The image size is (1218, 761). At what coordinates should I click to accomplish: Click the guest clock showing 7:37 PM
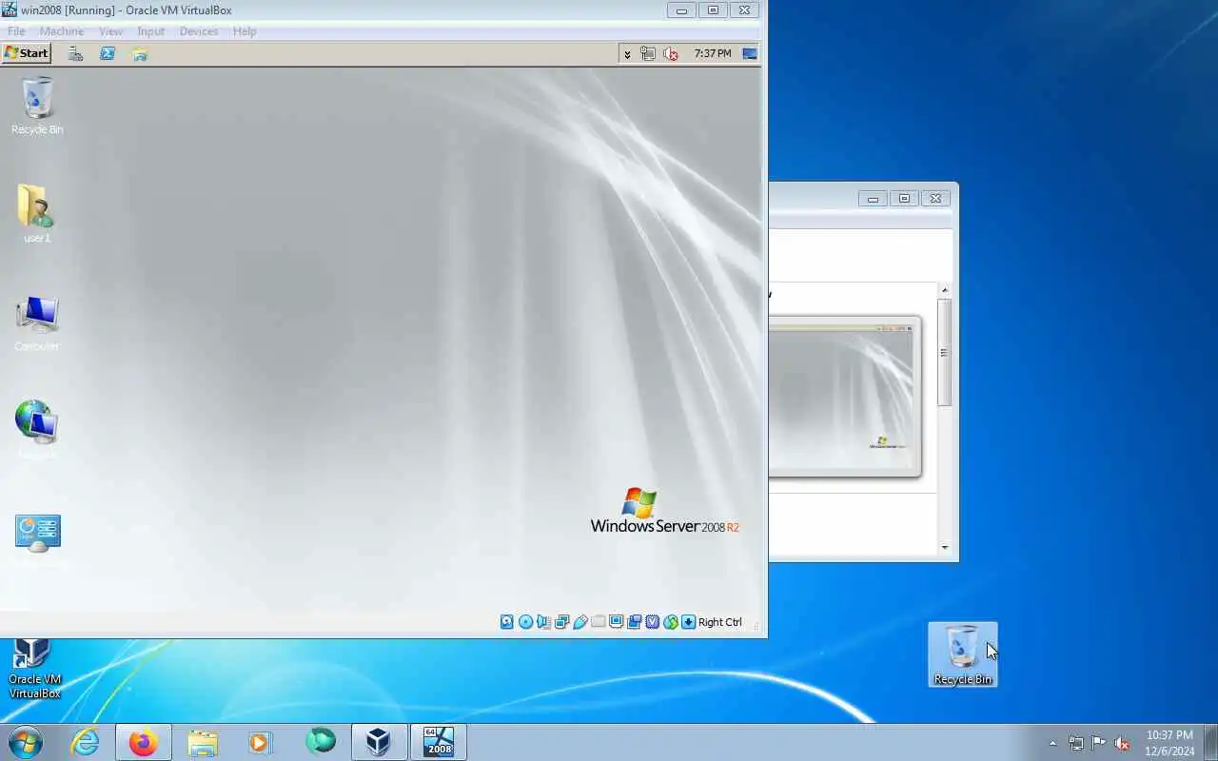(713, 54)
